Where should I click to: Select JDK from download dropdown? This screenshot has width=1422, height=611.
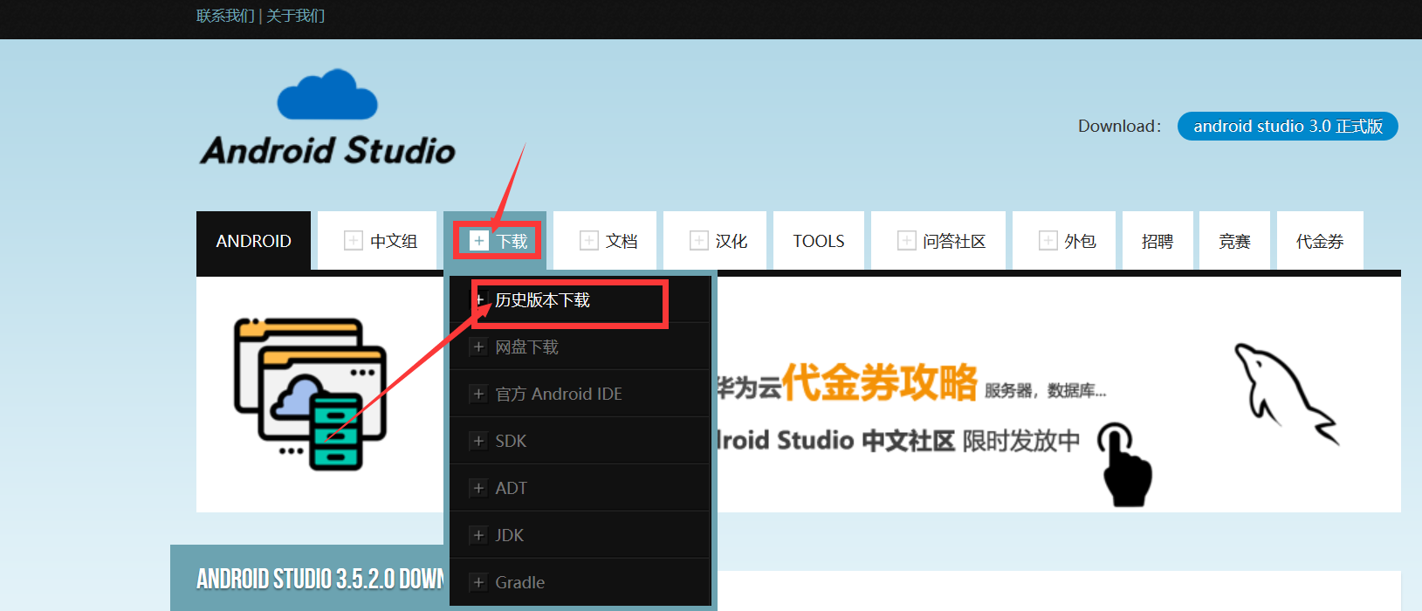point(580,536)
